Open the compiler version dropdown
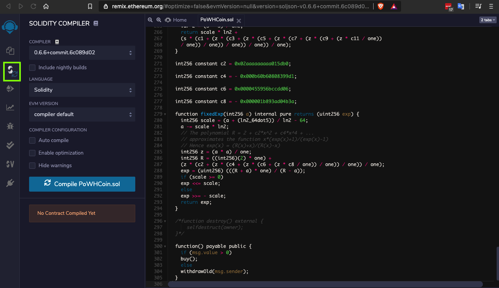The height and width of the screenshot is (288, 499). pos(82,52)
